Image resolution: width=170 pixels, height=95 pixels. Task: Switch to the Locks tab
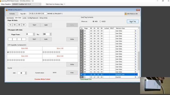point(24,18)
